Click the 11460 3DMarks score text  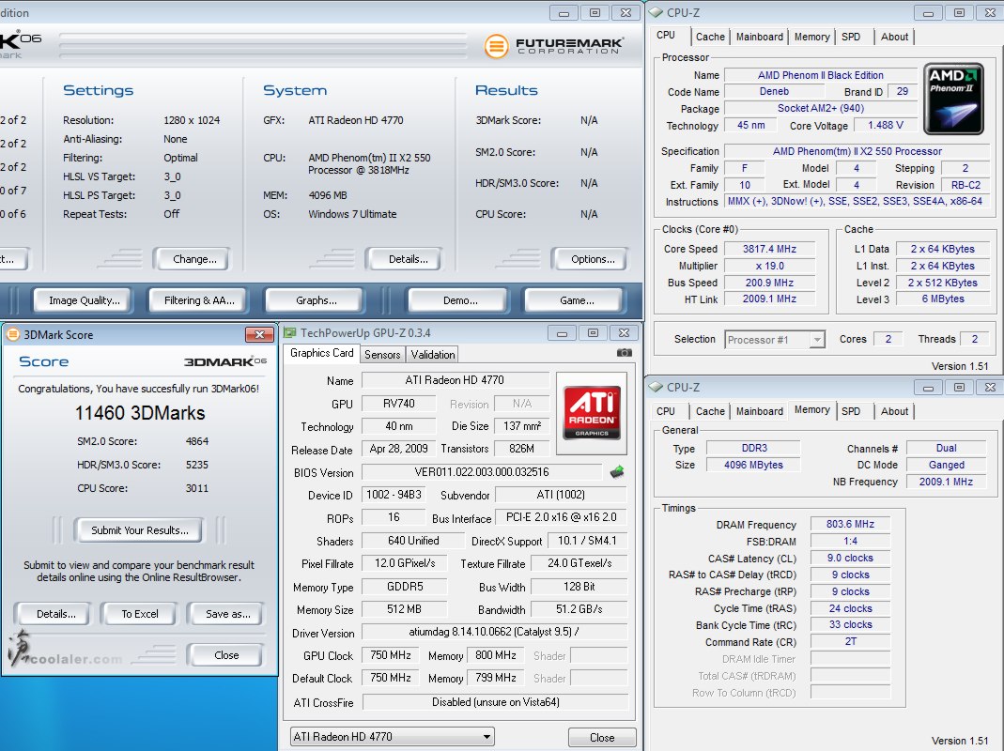coord(140,413)
